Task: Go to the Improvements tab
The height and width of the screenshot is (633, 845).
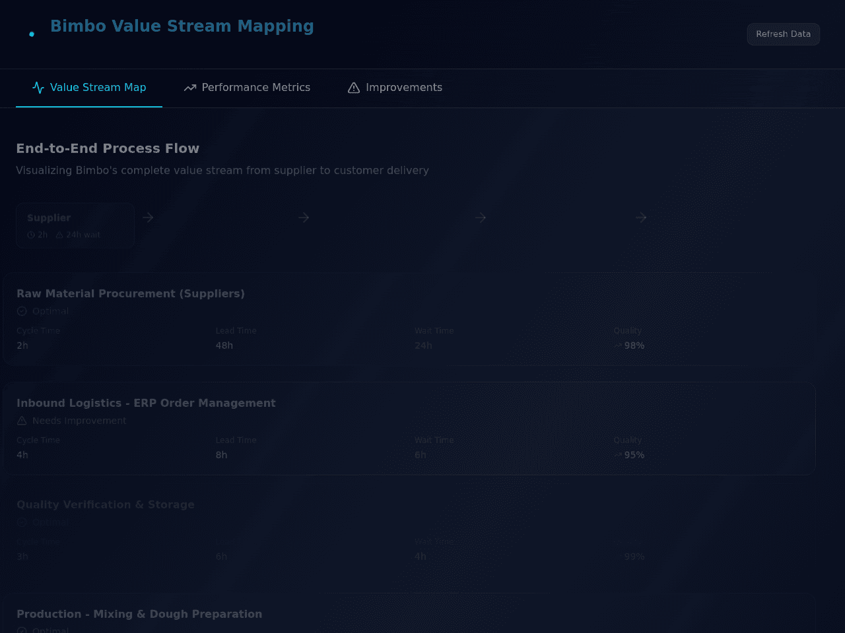Action: [x=395, y=88]
